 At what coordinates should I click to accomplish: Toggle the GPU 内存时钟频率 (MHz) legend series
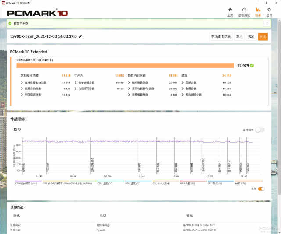click(x=56, y=184)
